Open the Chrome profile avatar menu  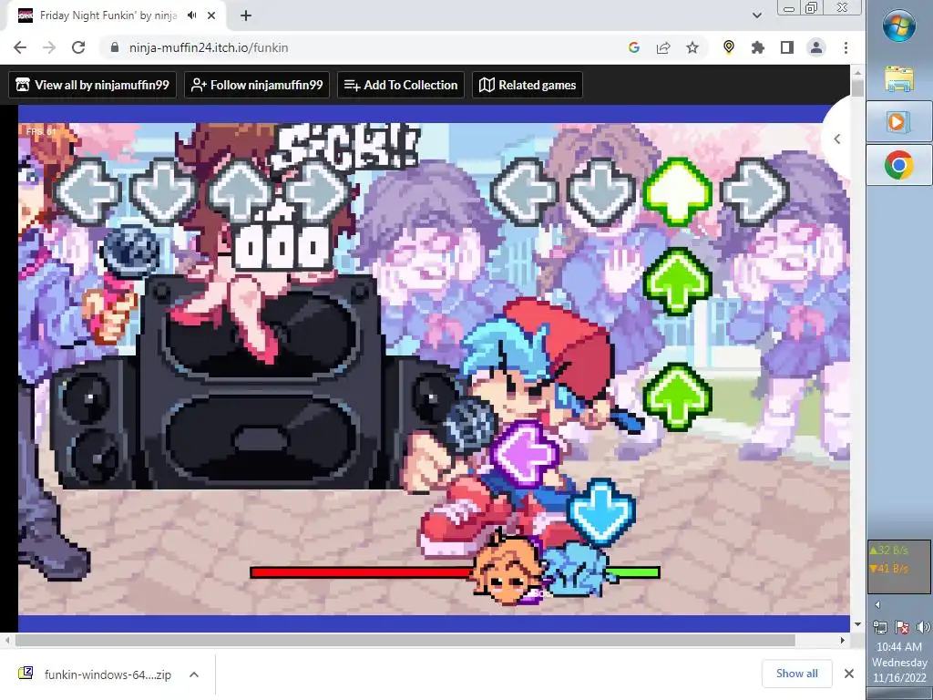coord(815,47)
